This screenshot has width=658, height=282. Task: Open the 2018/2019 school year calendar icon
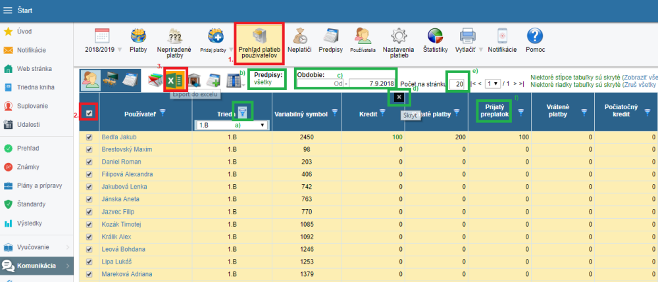pos(102,36)
